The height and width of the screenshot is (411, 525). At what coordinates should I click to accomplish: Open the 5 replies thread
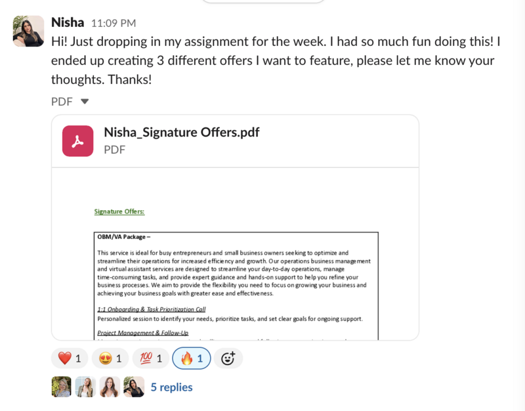tap(171, 387)
